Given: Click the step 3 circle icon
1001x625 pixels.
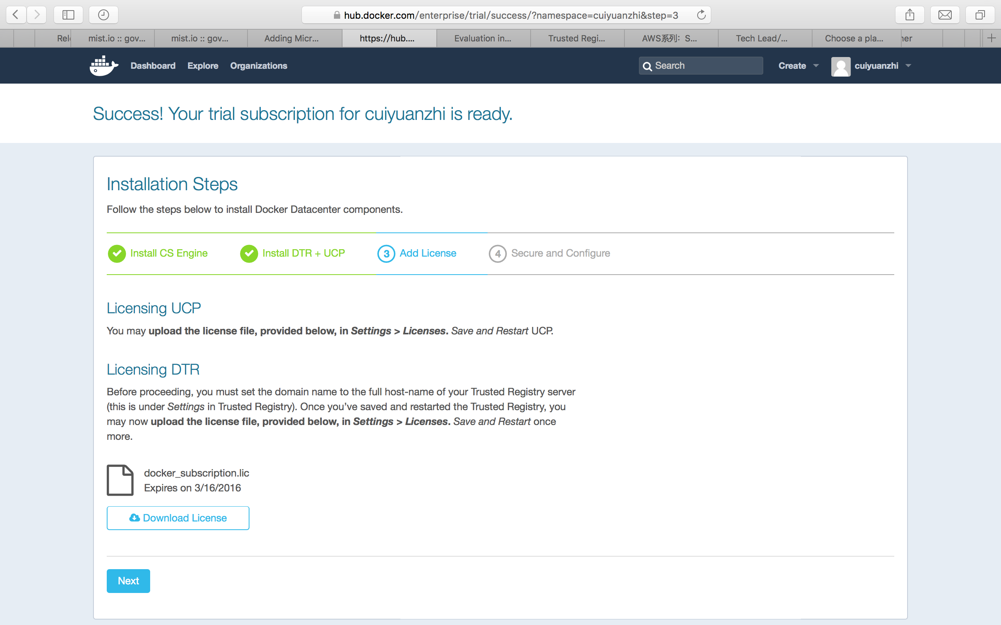Looking at the screenshot, I should click(x=386, y=254).
